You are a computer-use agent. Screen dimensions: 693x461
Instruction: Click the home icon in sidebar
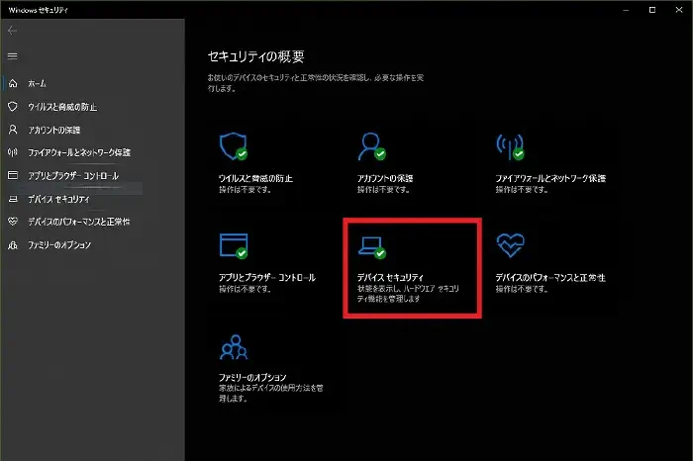13,83
